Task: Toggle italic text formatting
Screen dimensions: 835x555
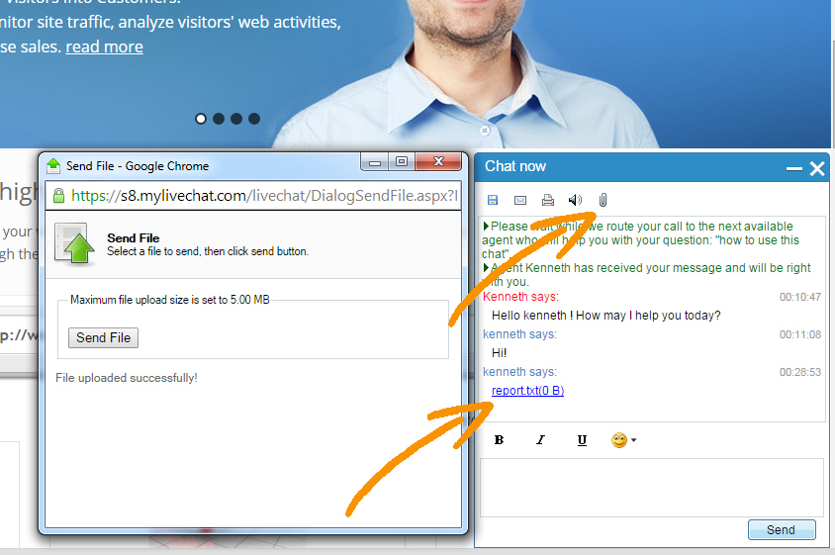Action: [540, 440]
